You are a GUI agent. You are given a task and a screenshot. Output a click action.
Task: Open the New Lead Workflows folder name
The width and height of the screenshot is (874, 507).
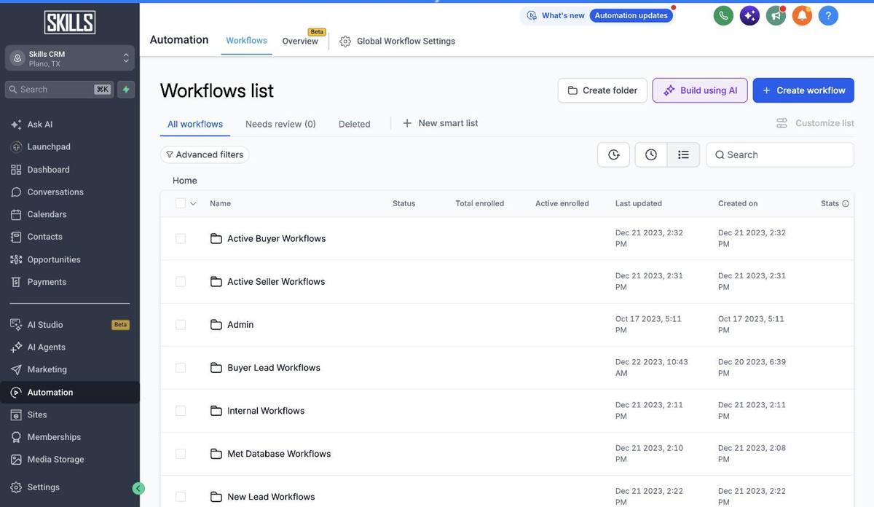point(271,497)
